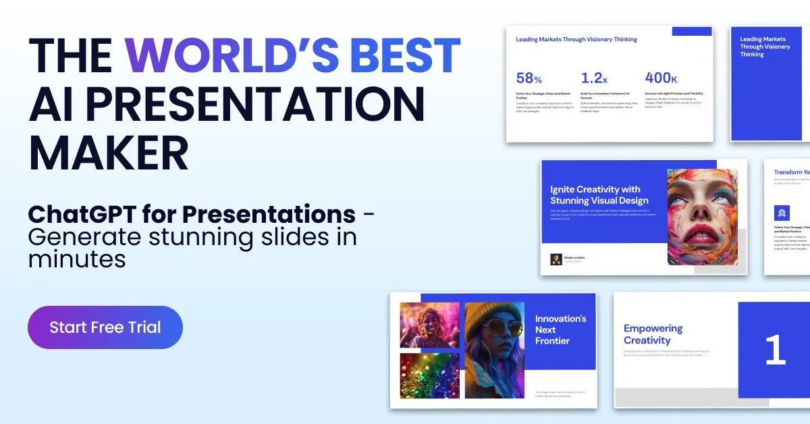Viewport: 810px width, 424px height.
Task: Select the solid blue 'Leading Markets' cover slide
Action: coord(769,84)
